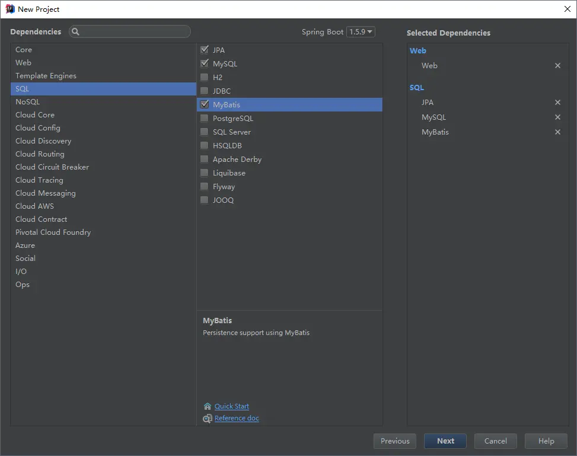Uncheck the MyBatis dependency checkbox
Viewport: 577px width, 456px height.
tap(204, 104)
